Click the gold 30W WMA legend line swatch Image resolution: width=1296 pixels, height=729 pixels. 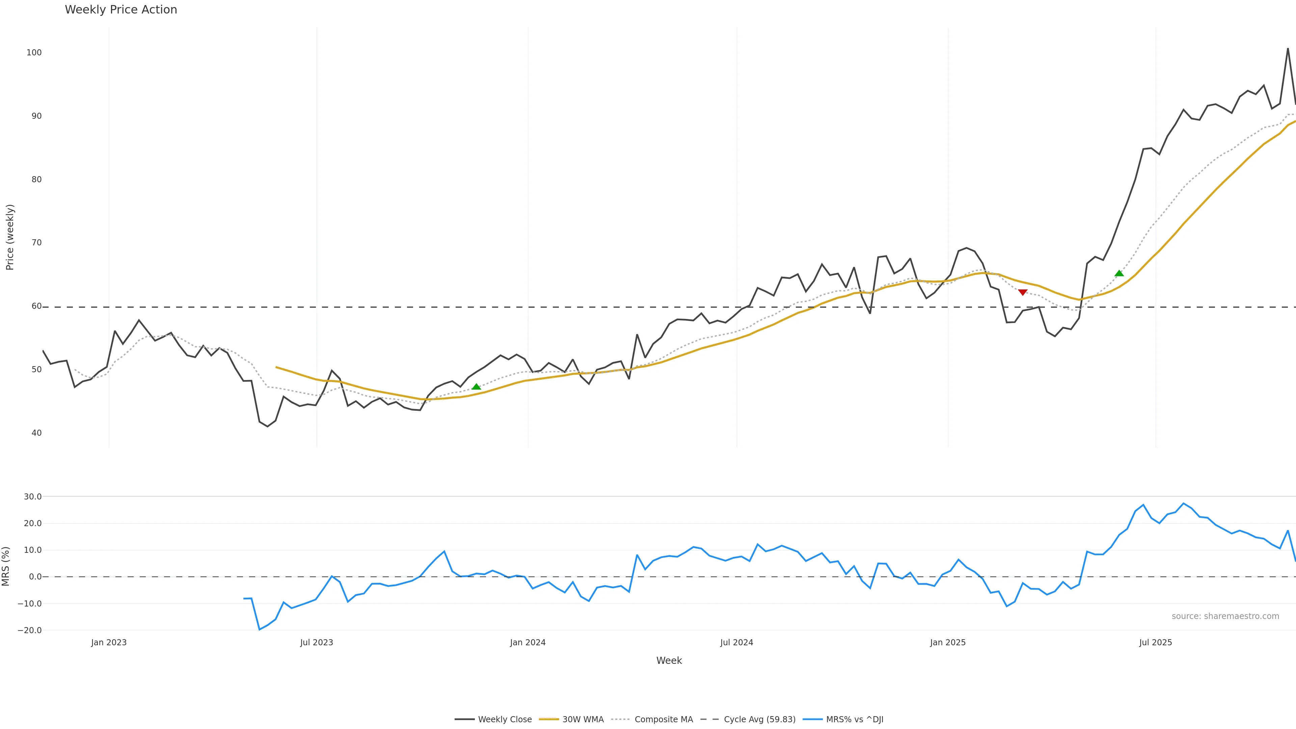[x=548, y=720]
